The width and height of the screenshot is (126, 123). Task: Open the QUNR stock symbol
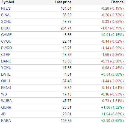tap(6, 107)
